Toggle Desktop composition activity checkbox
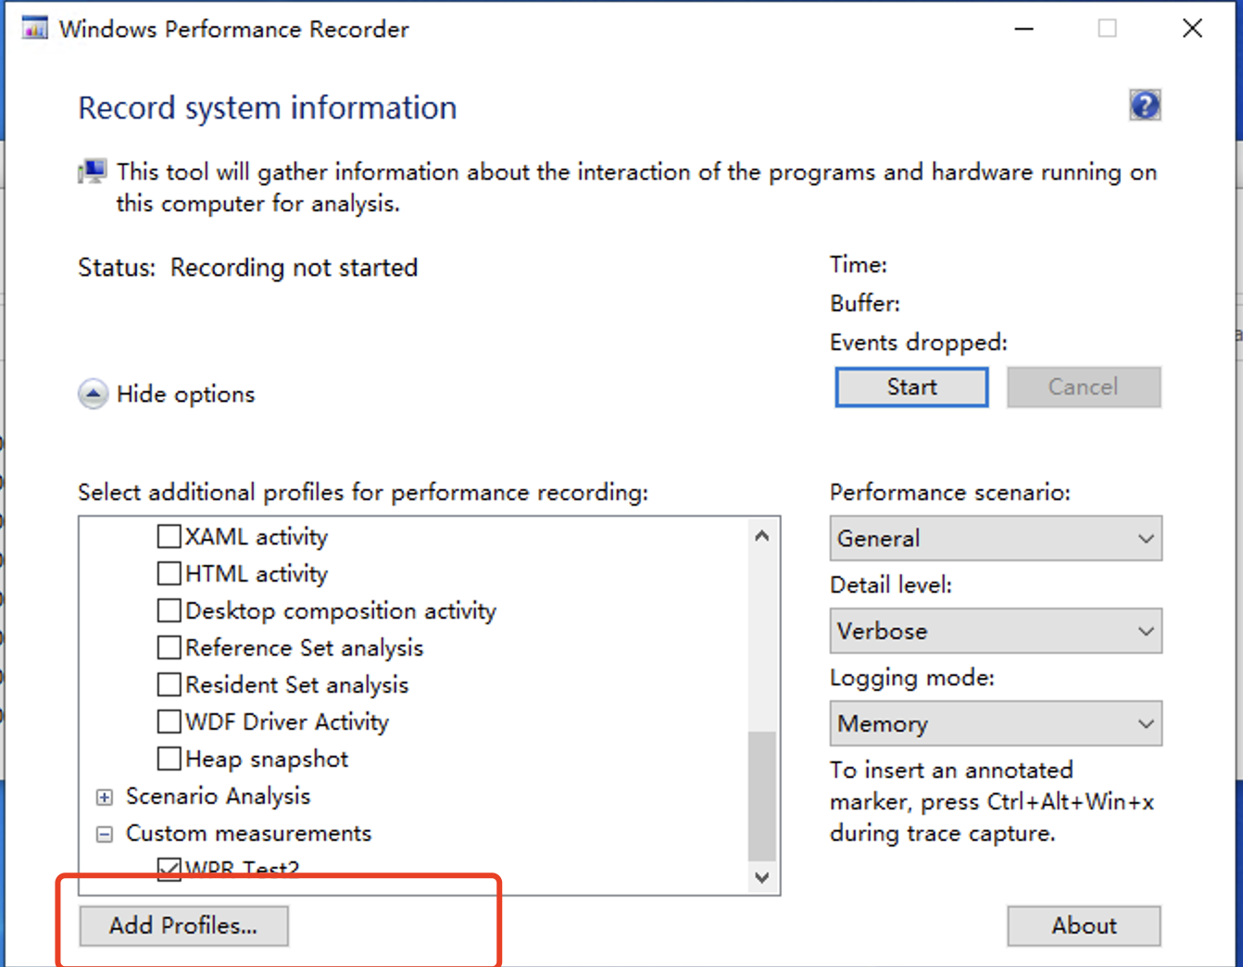 [x=169, y=611]
